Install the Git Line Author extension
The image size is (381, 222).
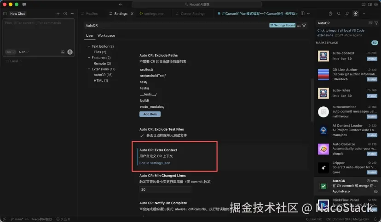[372, 79]
